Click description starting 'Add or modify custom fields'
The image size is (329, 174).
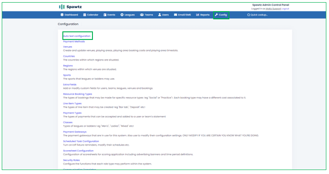108,88
